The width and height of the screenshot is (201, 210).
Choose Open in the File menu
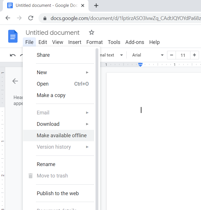pyautogui.click(x=58, y=84)
